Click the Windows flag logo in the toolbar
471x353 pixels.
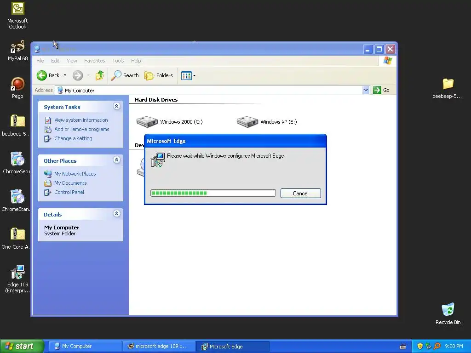[x=387, y=61]
